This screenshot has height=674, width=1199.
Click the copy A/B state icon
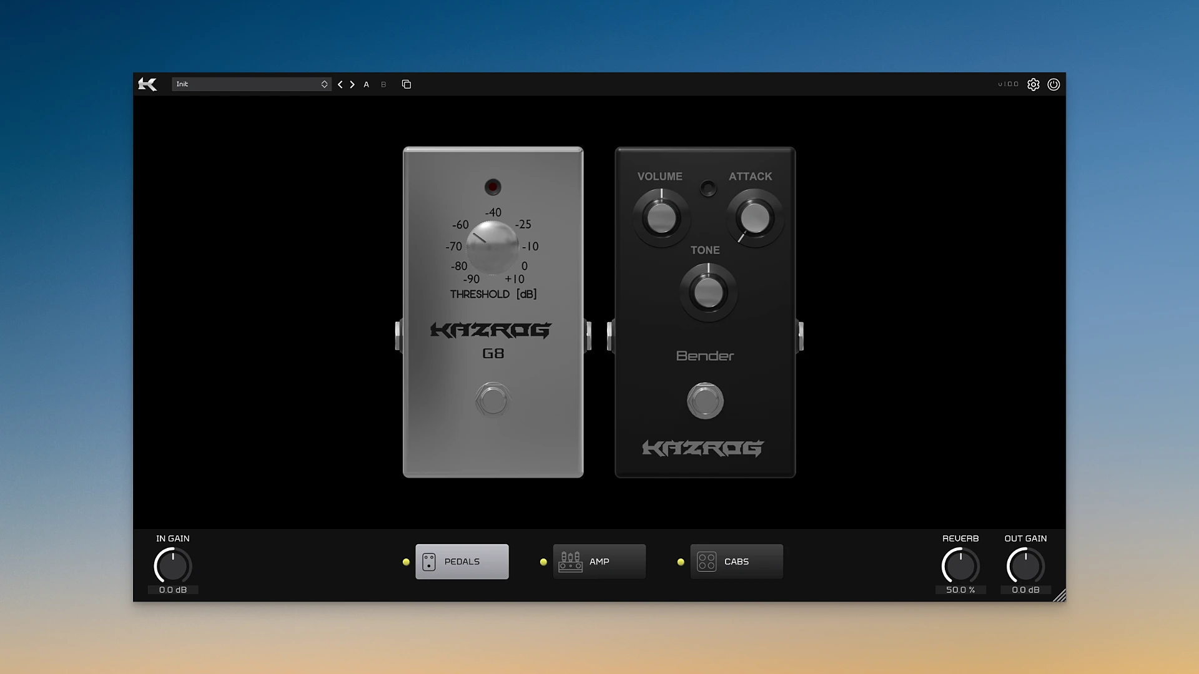pyautogui.click(x=407, y=84)
